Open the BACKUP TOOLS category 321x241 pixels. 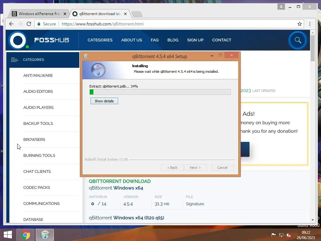coord(38,123)
